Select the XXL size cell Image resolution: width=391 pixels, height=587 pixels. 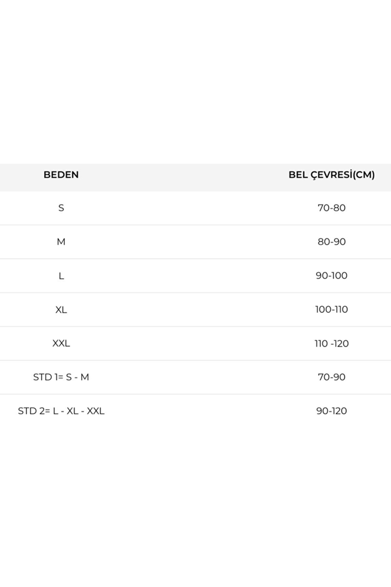(61, 344)
